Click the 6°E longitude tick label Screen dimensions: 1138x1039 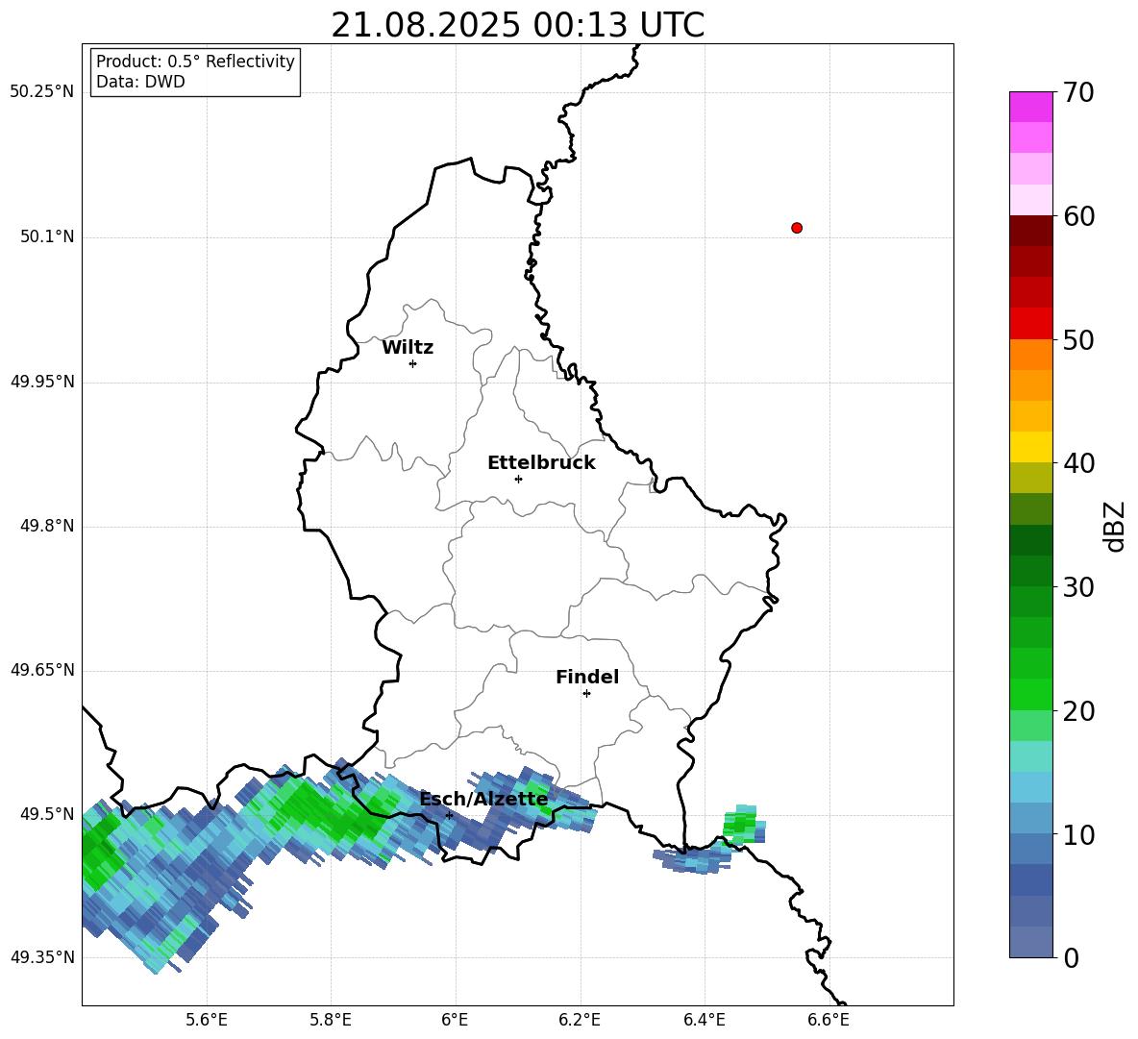point(455,1020)
